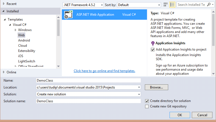216x122 pixels.
Task: Expand the Windows tree node
Action: [15, 30]
